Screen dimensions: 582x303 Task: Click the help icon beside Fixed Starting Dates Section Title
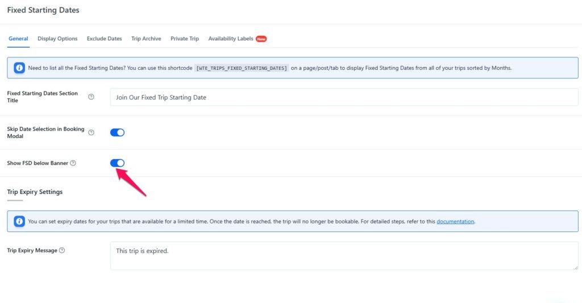(91, 97)
